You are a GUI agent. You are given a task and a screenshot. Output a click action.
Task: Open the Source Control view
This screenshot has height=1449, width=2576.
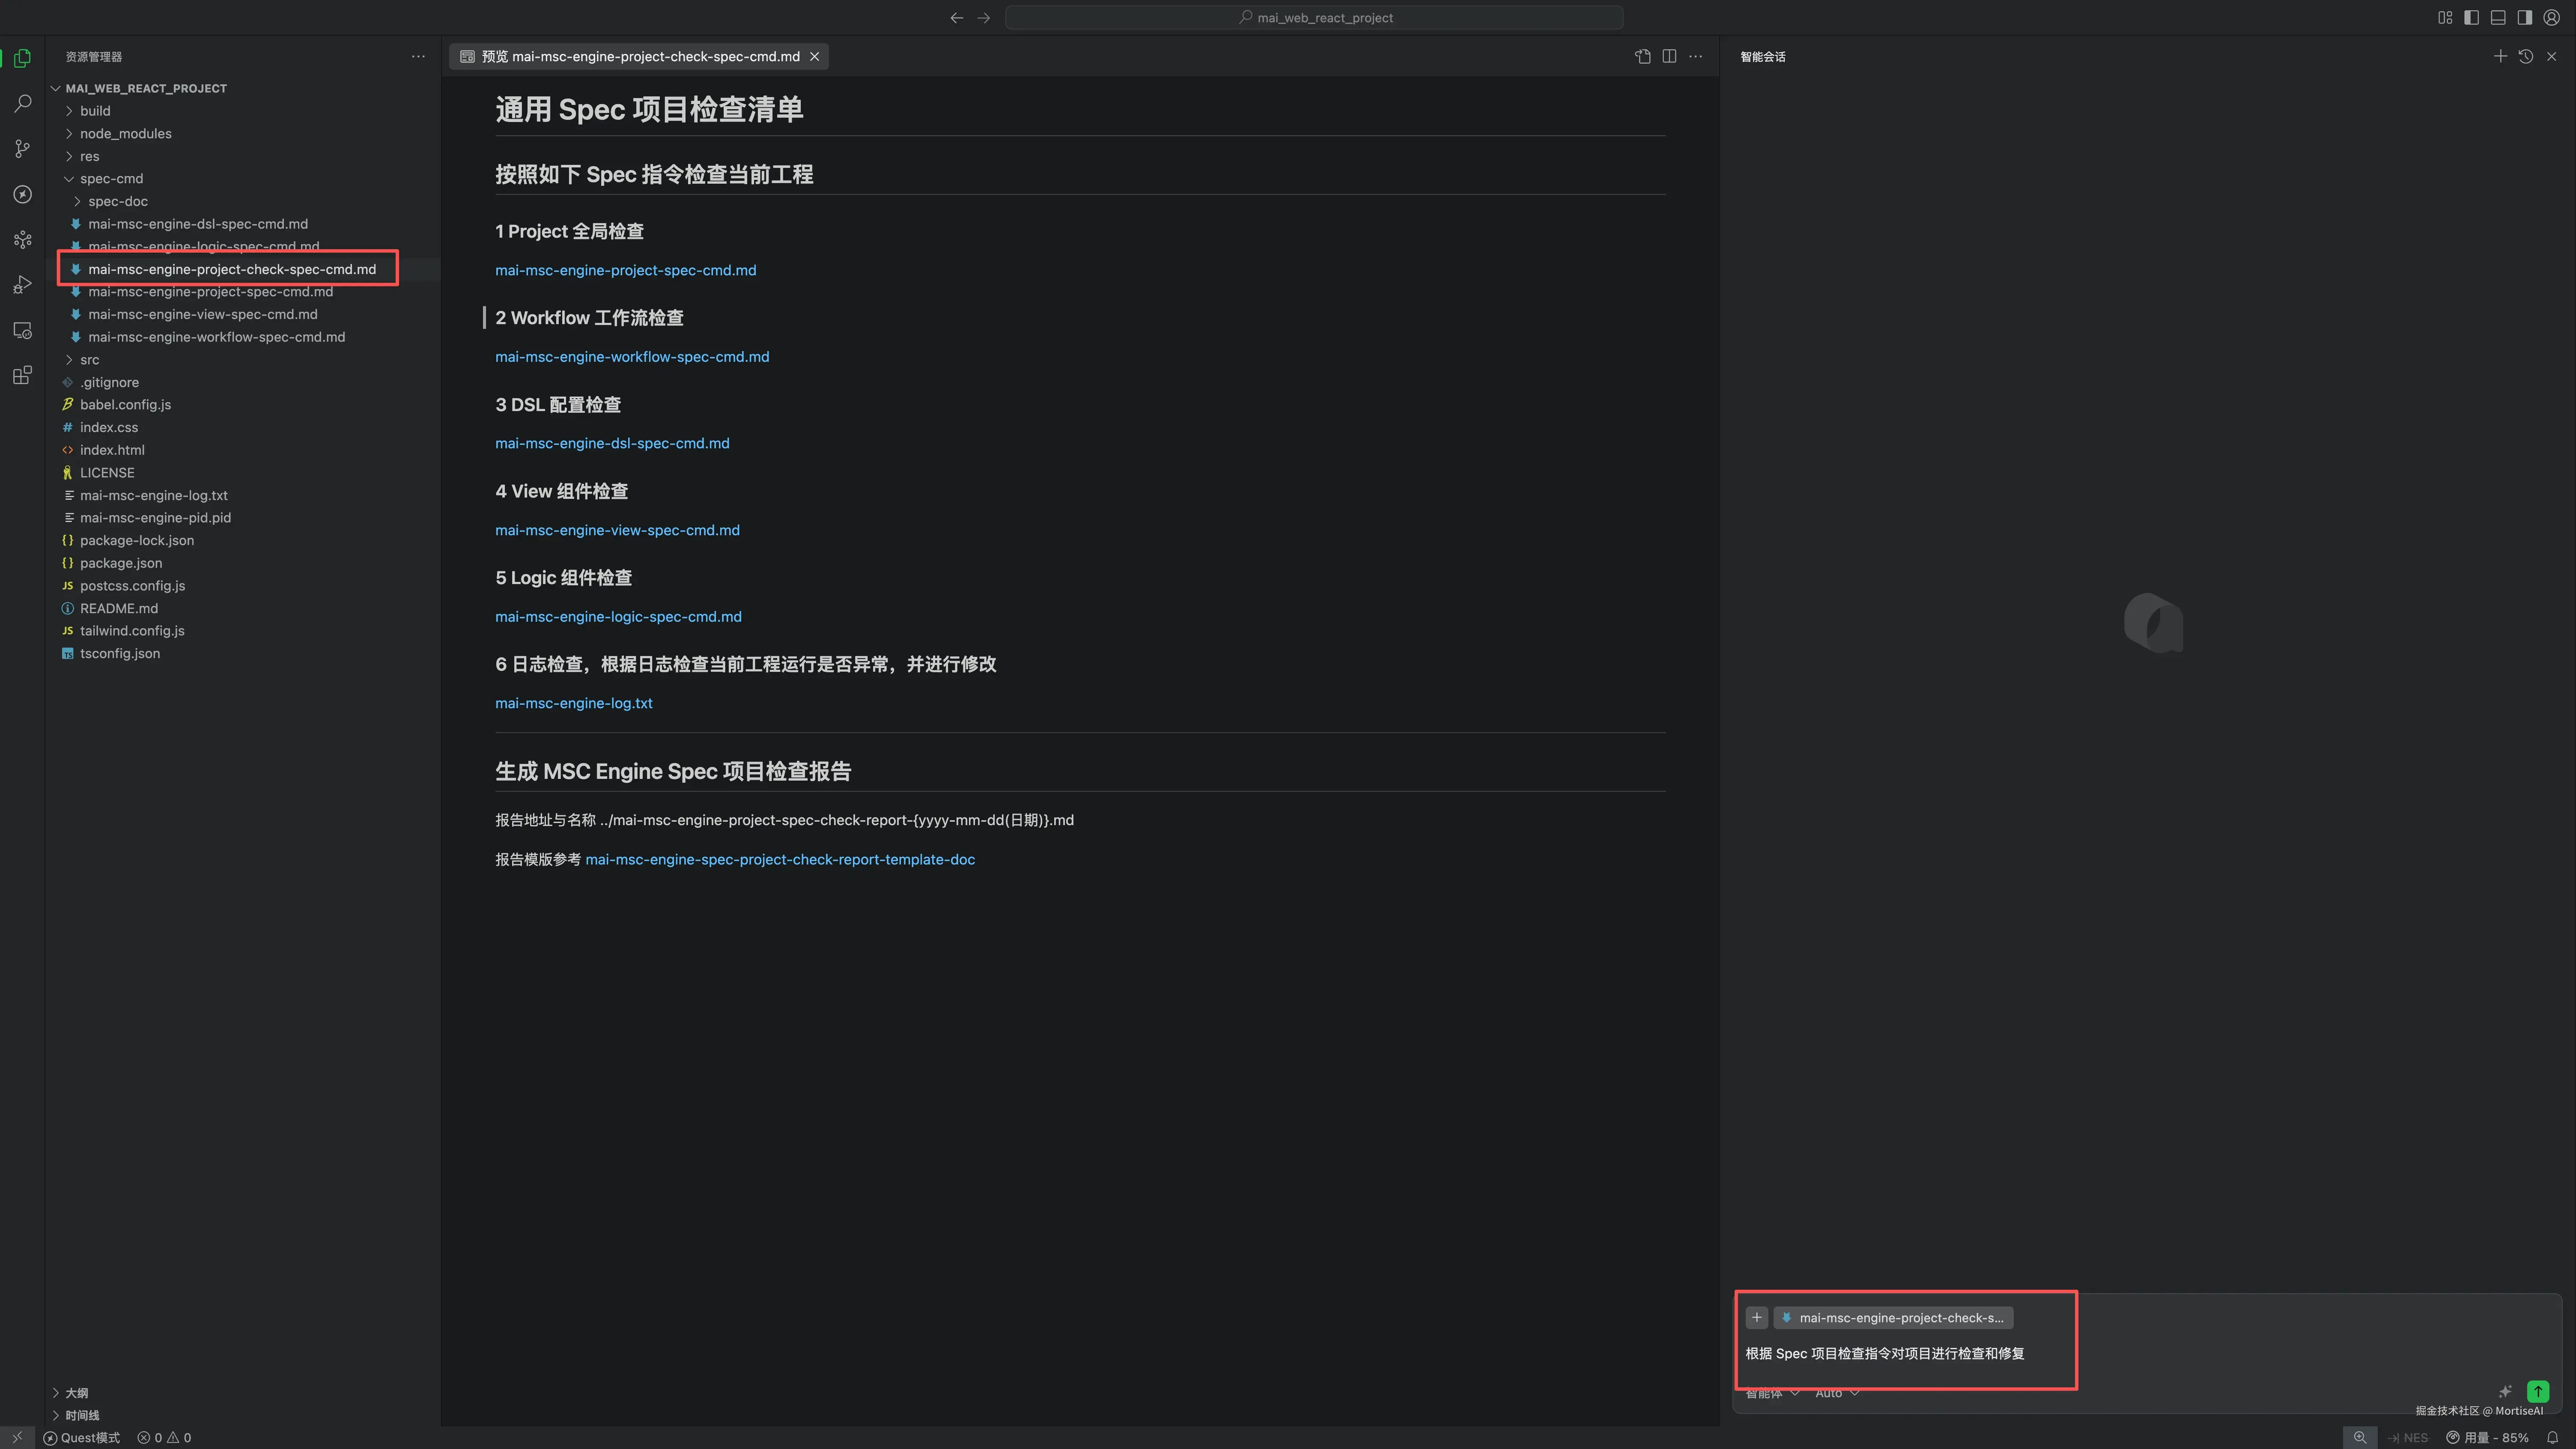[22, 149]
